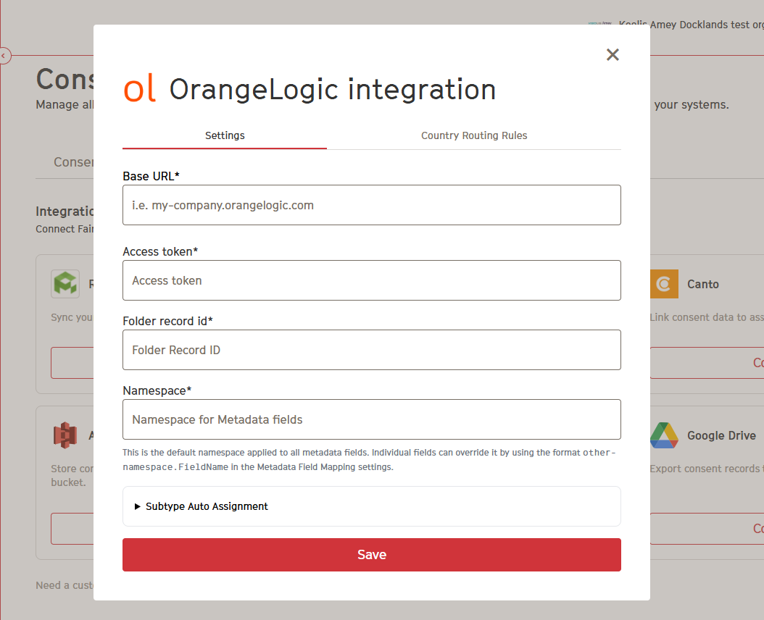764x620 pixels.
Task: Expand the Subtype Auto Assignment section
Action: pyautogui.click(x=372, y=506)
